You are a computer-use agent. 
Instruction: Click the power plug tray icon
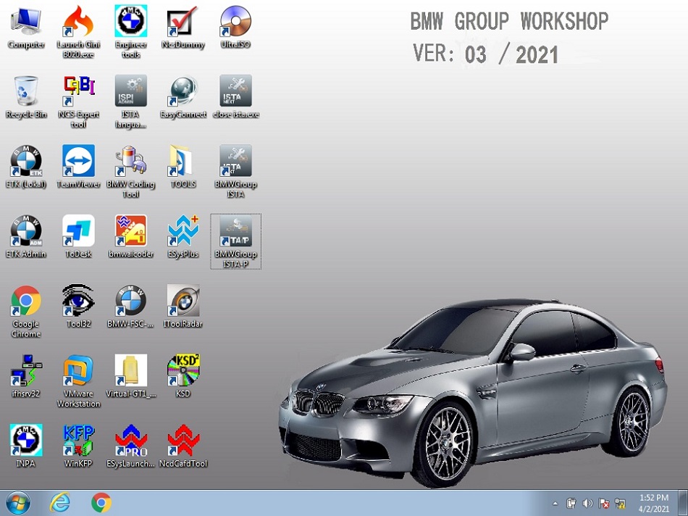571,503
